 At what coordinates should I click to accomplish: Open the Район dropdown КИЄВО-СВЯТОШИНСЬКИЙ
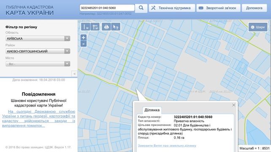[38, 51]
